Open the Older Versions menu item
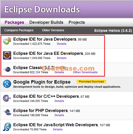133x134 pixels. click(53, 30)
